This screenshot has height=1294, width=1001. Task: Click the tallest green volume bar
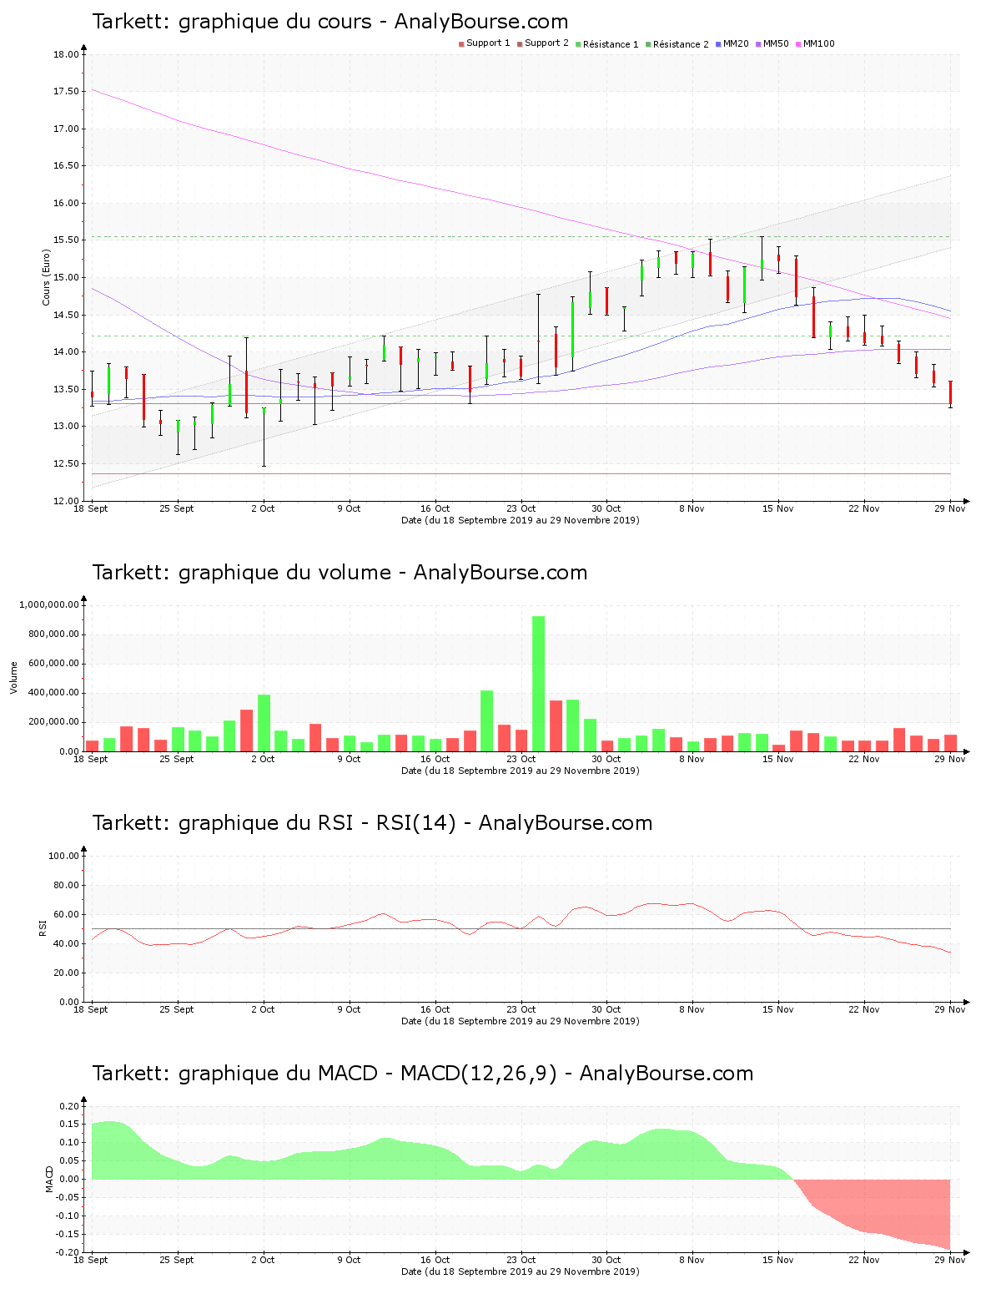(x=539, y=684)
